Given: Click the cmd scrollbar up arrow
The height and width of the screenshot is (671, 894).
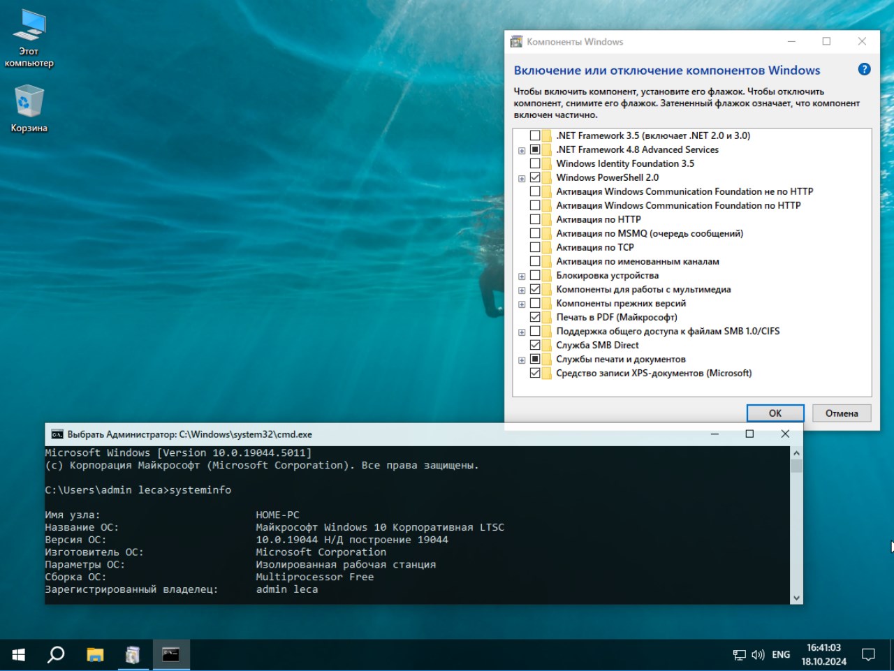Looking at the screenshot, I should [796, 452].
